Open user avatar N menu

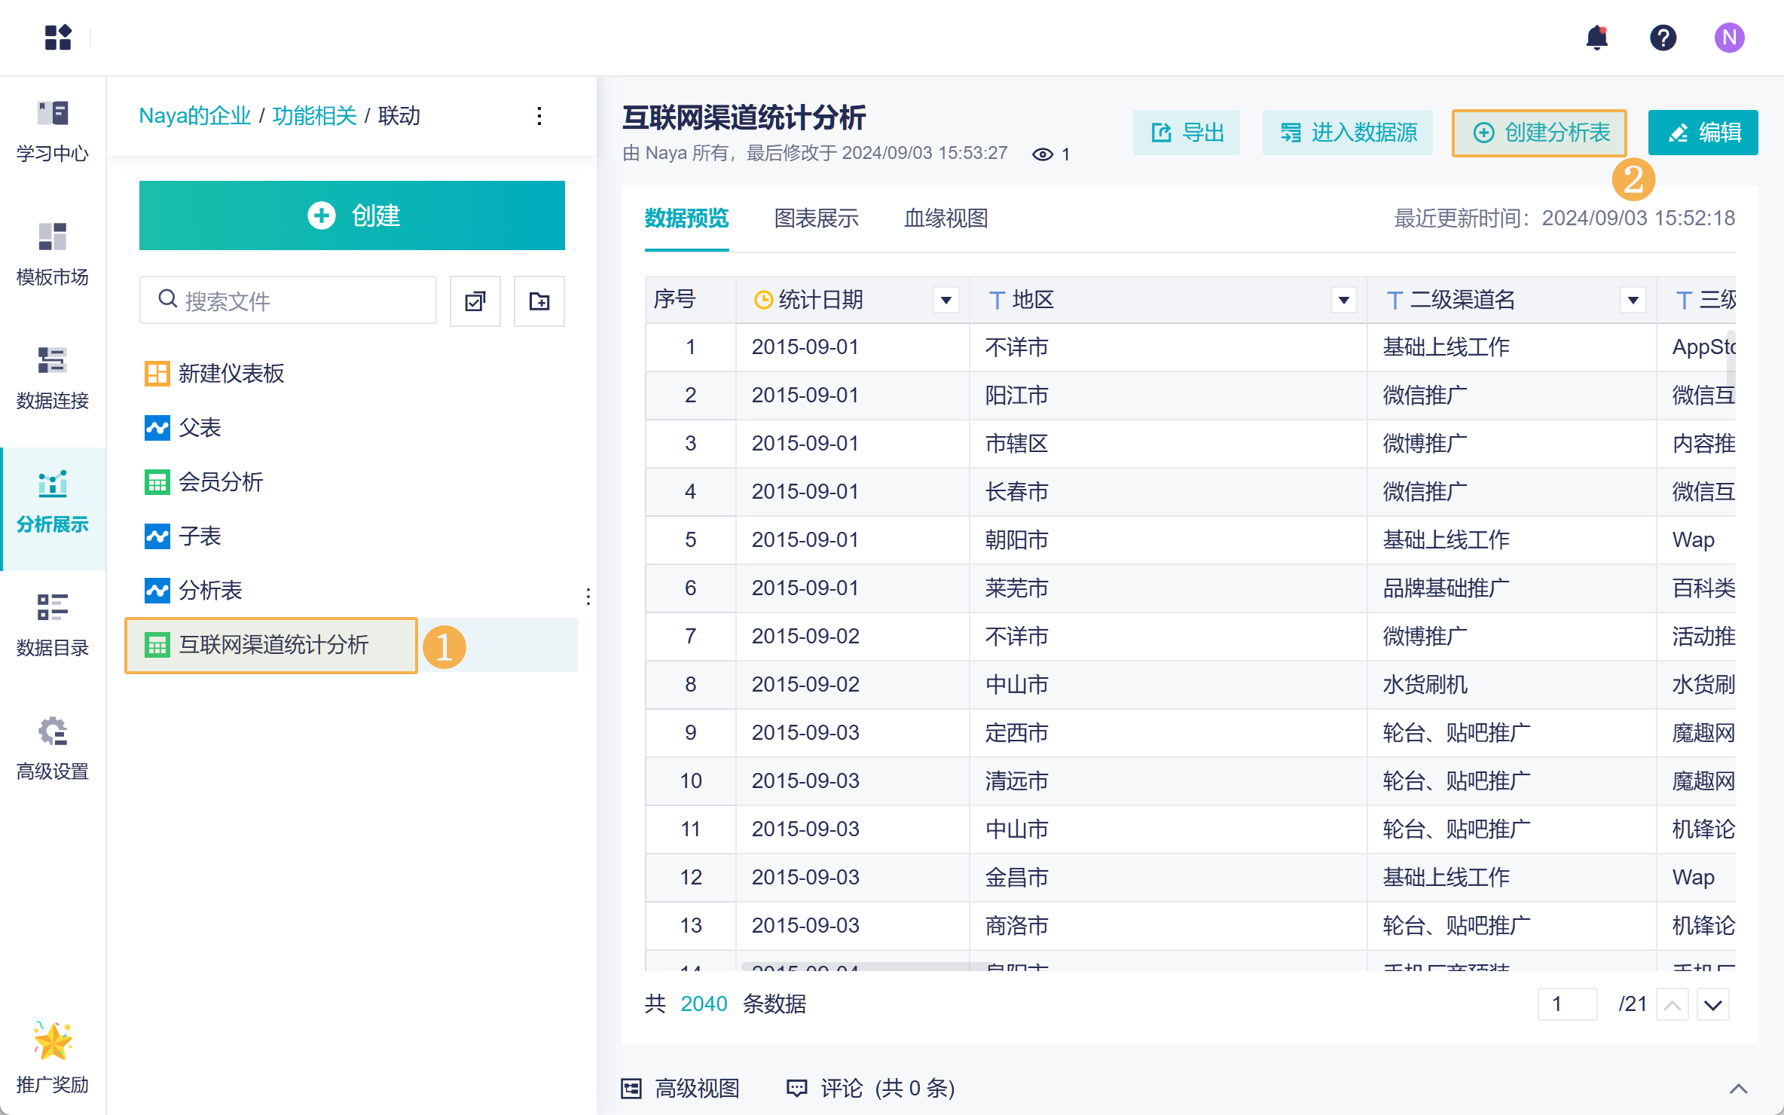[x=1729, y=38]
